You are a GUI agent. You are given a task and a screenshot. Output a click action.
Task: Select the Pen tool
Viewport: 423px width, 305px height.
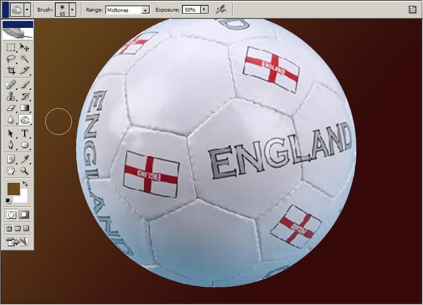pos(11,145)
